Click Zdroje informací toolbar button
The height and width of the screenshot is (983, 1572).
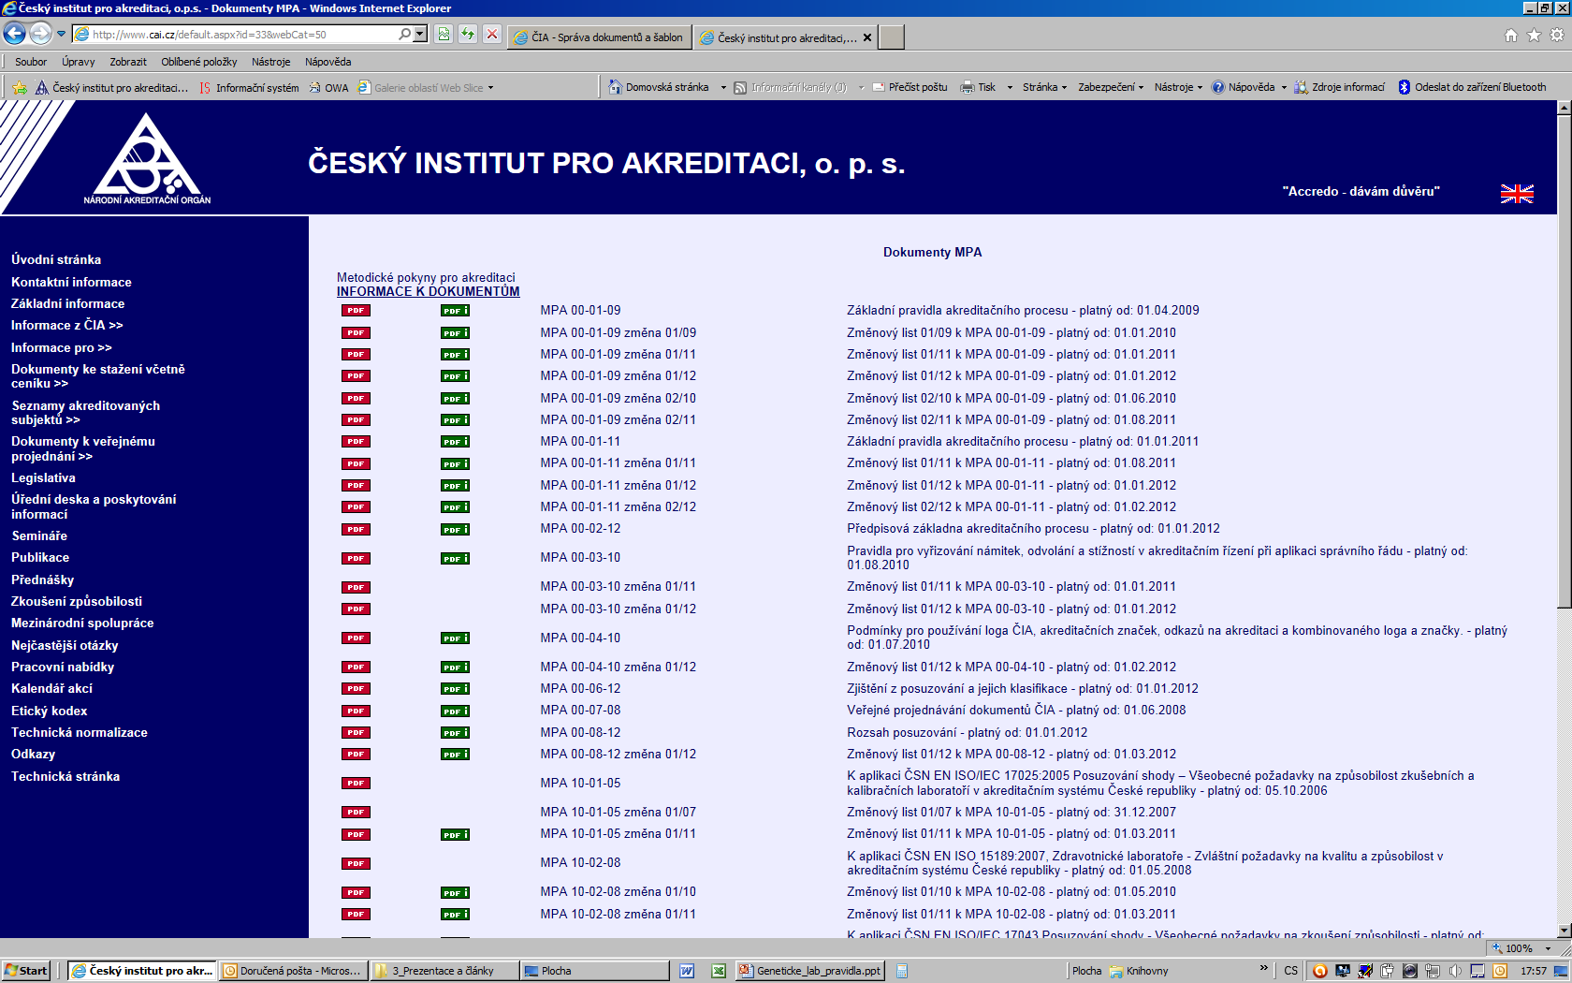coord(1339,87)
